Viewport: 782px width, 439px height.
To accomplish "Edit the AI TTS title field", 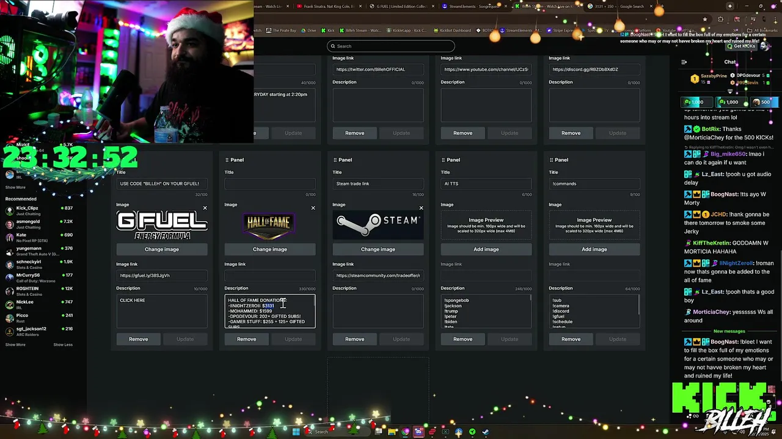I will tap(486, 184).
